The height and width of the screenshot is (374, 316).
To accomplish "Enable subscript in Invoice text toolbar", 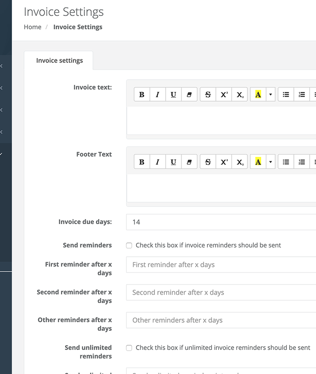I will (x=240, y=95).
